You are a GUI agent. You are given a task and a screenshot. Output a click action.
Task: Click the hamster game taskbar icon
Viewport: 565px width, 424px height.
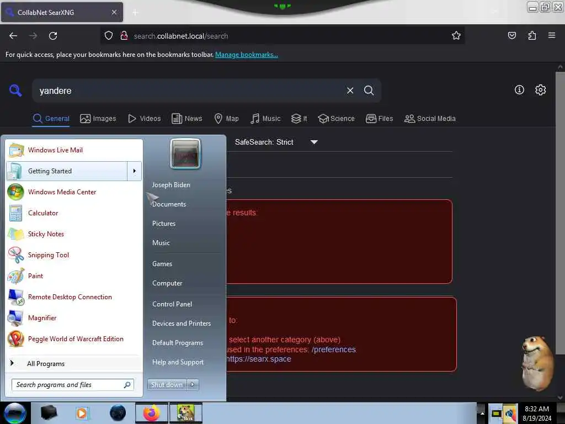pos(185,413)
